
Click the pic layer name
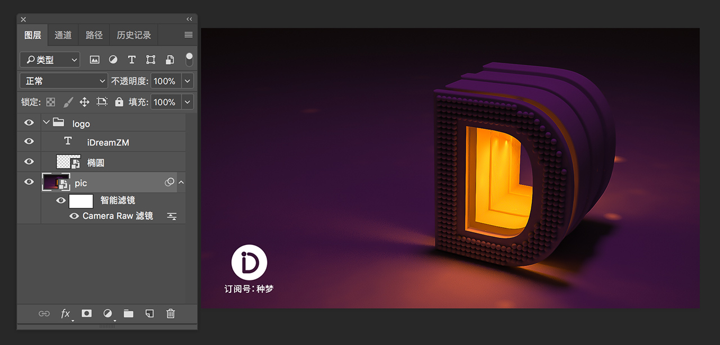[x=81, y=183]
